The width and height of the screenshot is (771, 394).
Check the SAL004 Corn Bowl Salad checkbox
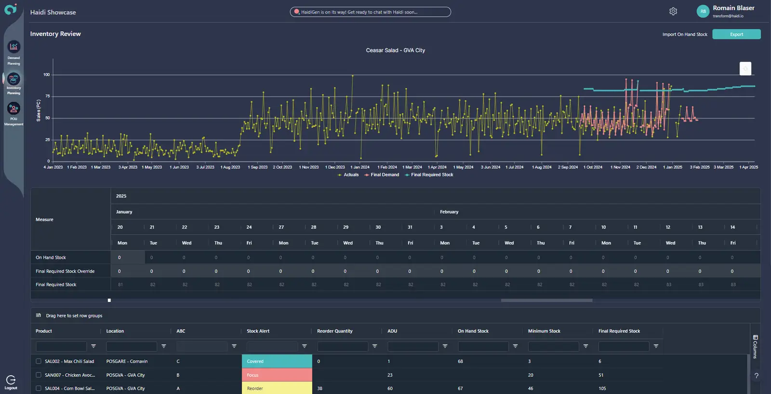[x=39, y=388]
